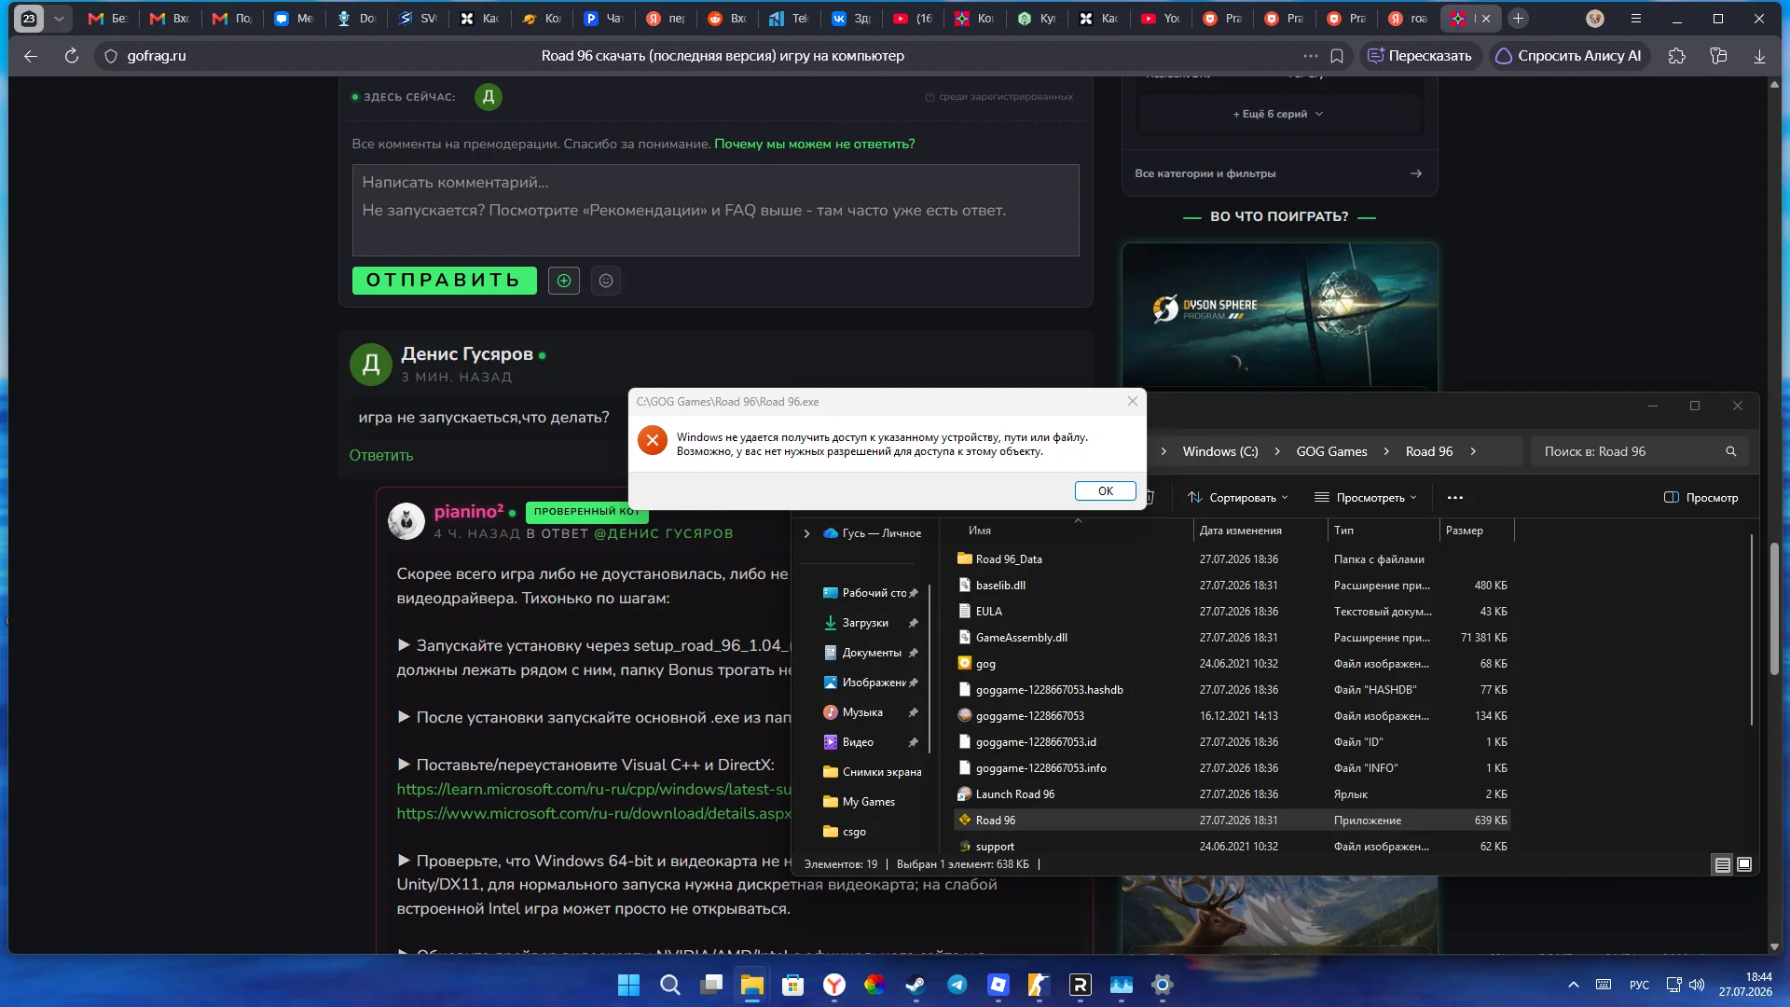Expand the Сортировать sort dropdown in Explorer

(1238, 498)
